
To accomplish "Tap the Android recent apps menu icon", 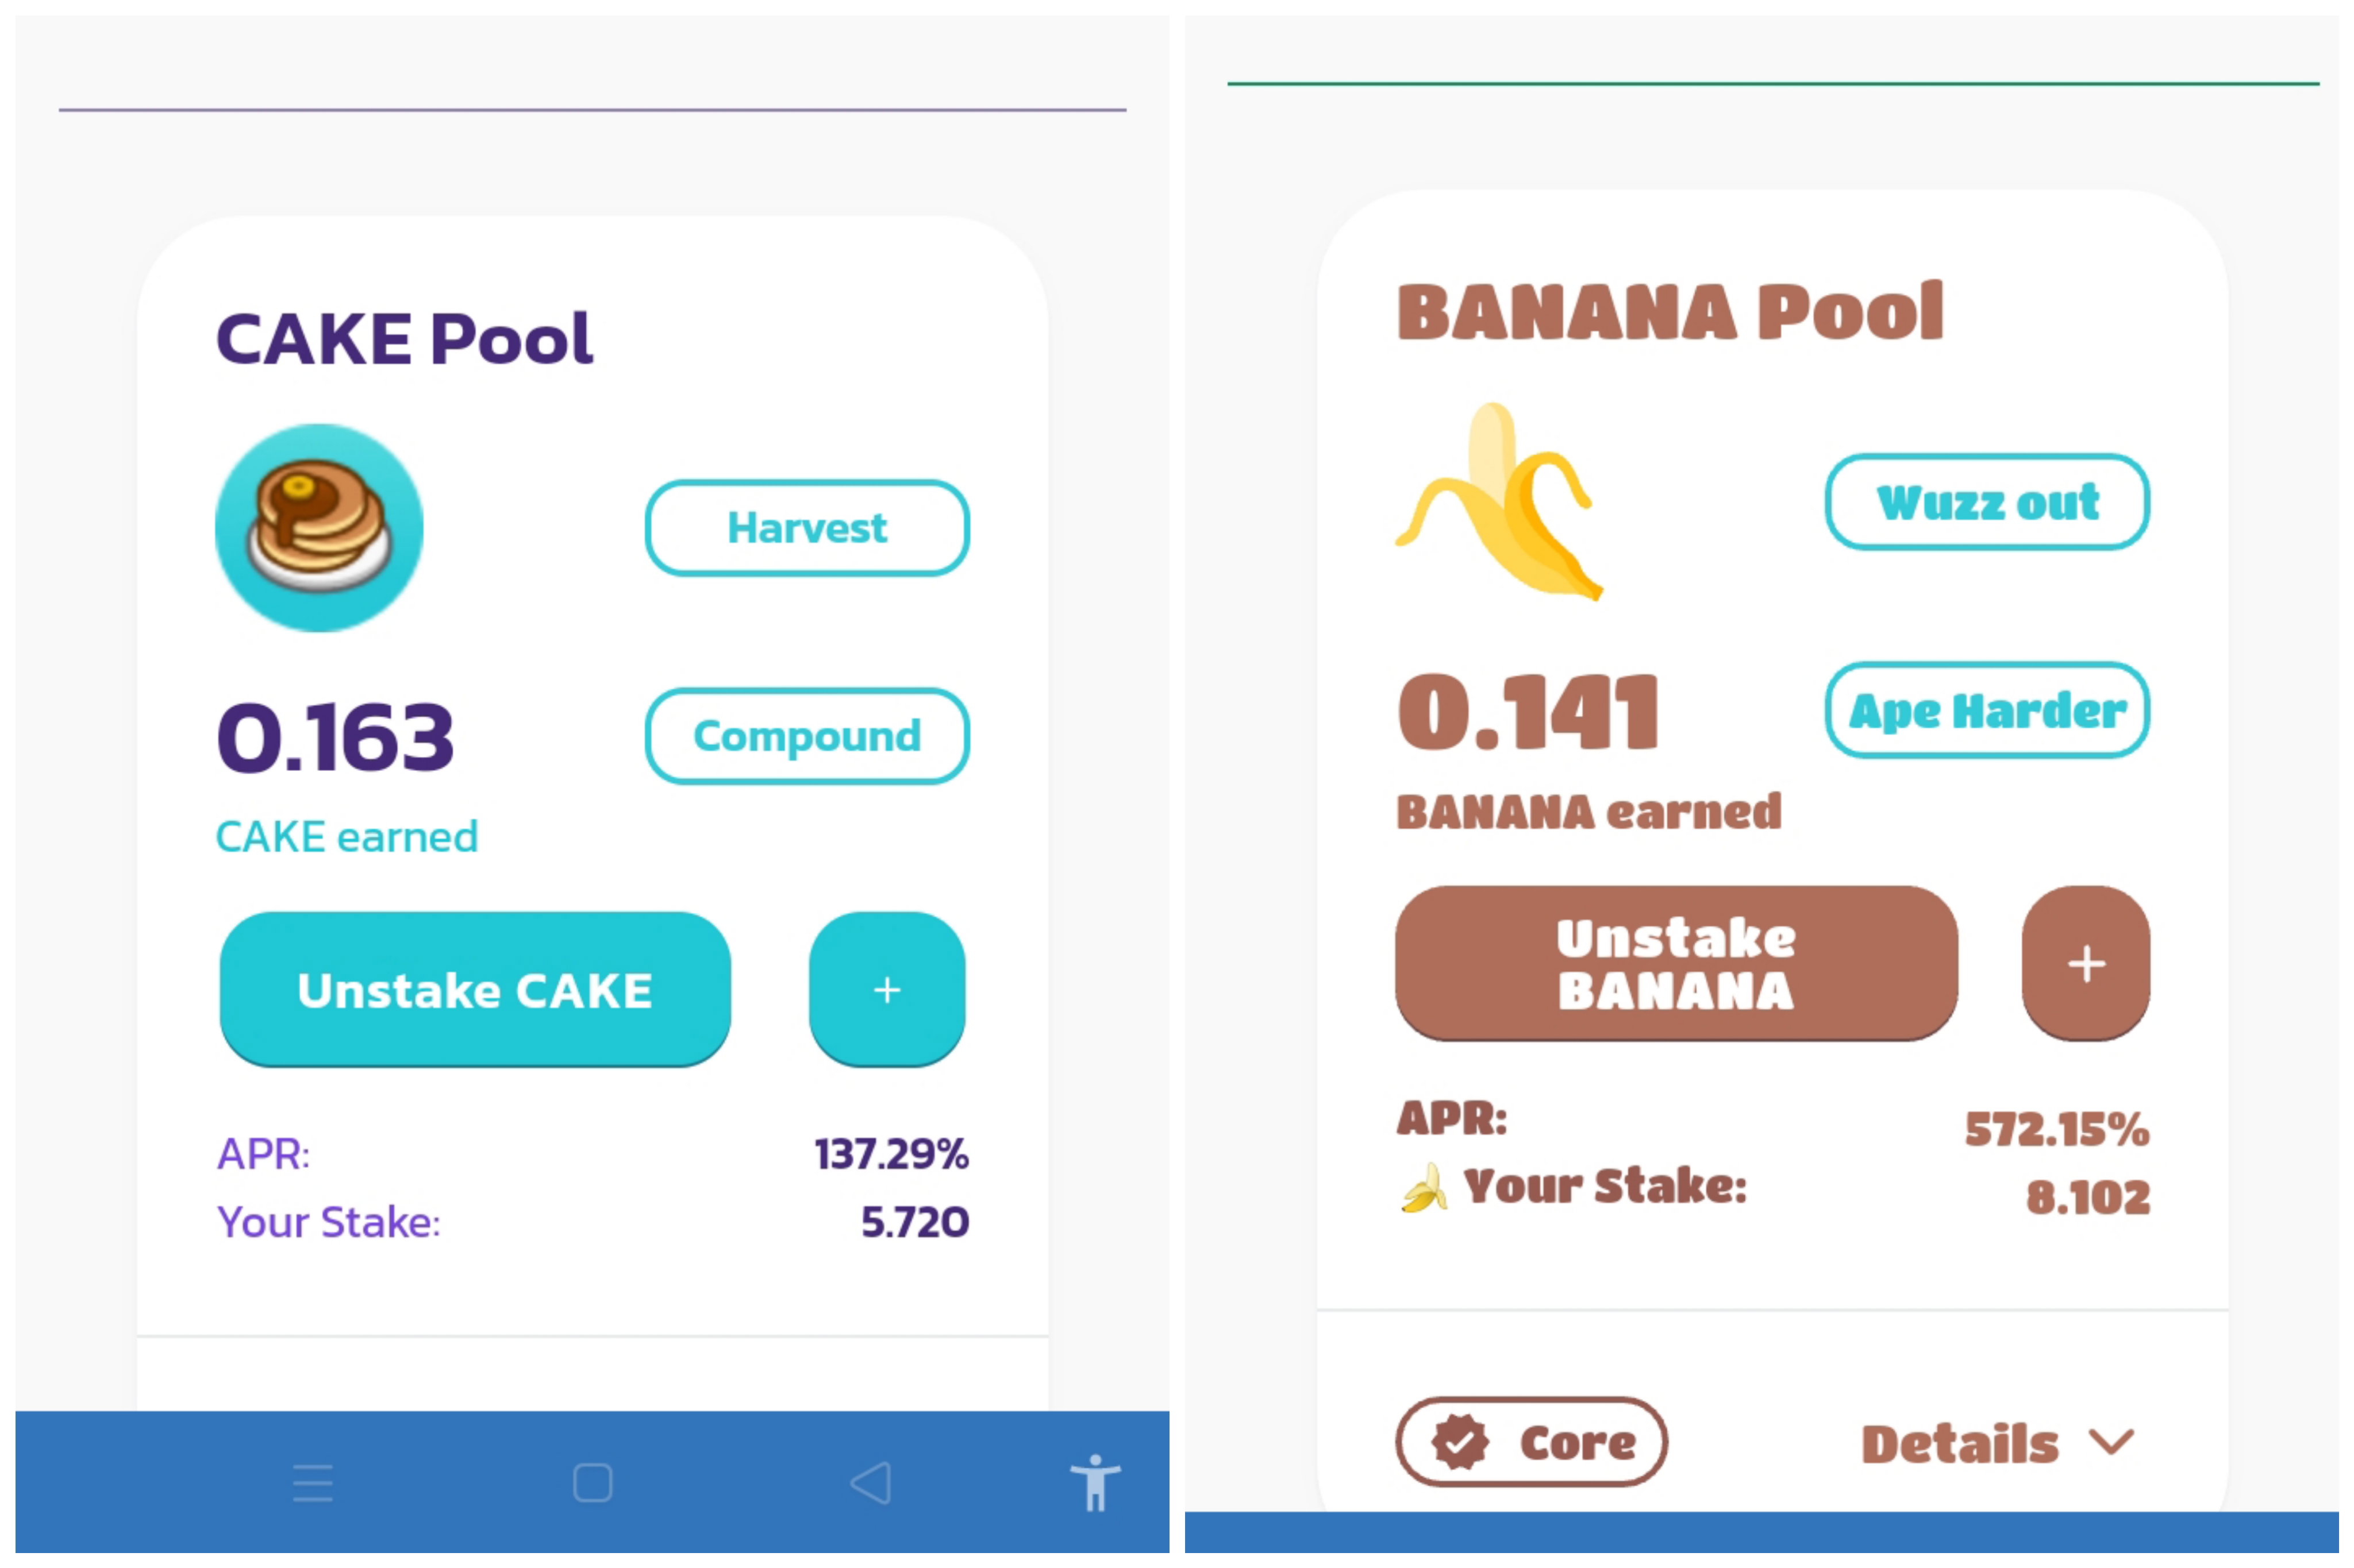I will 312,1482.
